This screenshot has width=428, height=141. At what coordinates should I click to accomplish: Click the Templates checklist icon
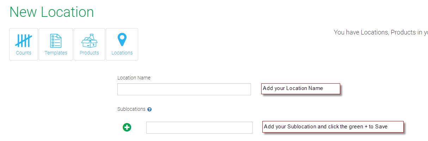pyautogui.click(x=56, y=40)
